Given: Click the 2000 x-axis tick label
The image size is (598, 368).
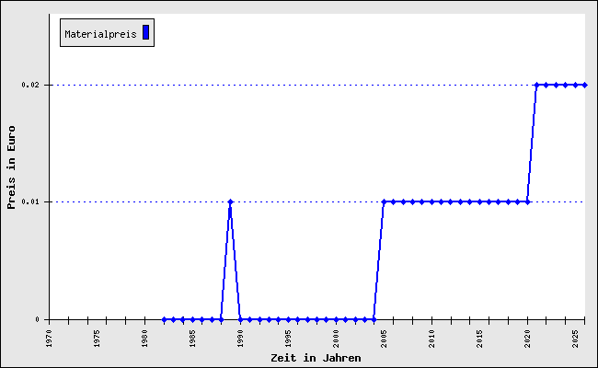Looking at the screenshot, I should click(337, 338).
